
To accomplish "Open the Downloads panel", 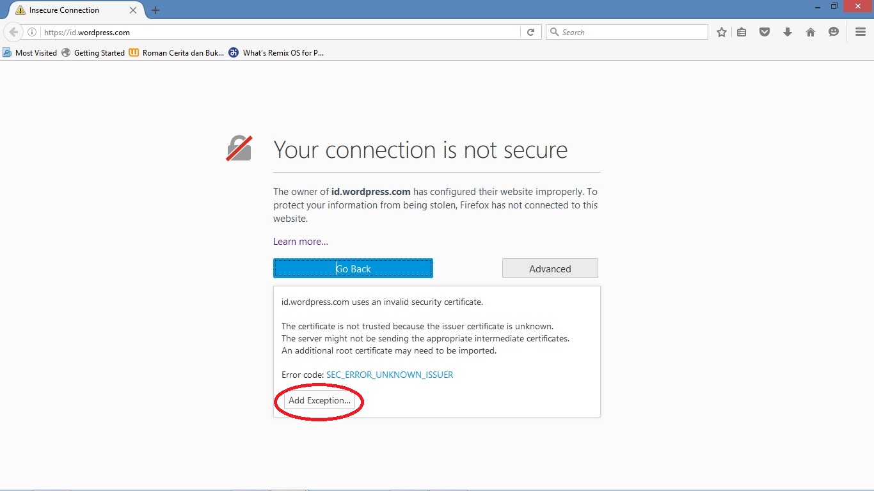I will tap(788, 31).
